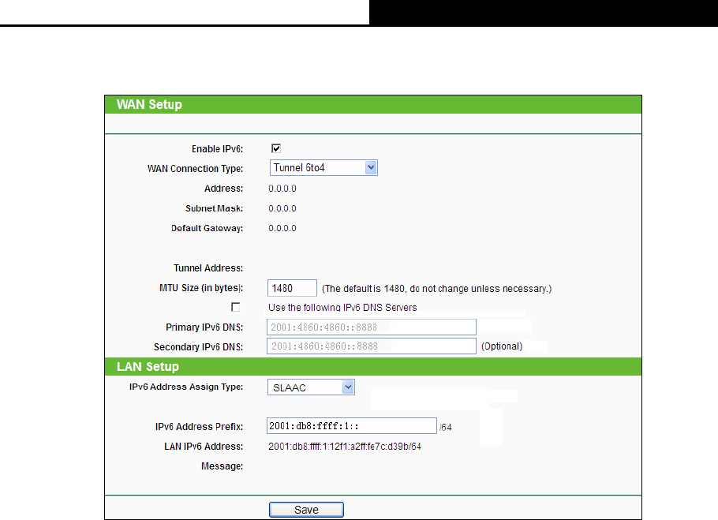Click the Default Gateway label
The height and width of the screenshot is (520, 718).
pyautogui.click(x=207, y=228)
